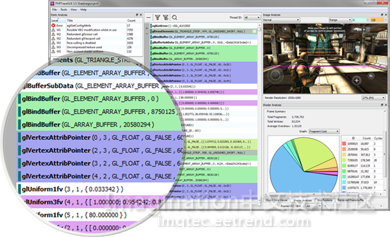Float the Shader Analysis panel
Viewport: 390px width, 237px height.
[x=382, y=105]
